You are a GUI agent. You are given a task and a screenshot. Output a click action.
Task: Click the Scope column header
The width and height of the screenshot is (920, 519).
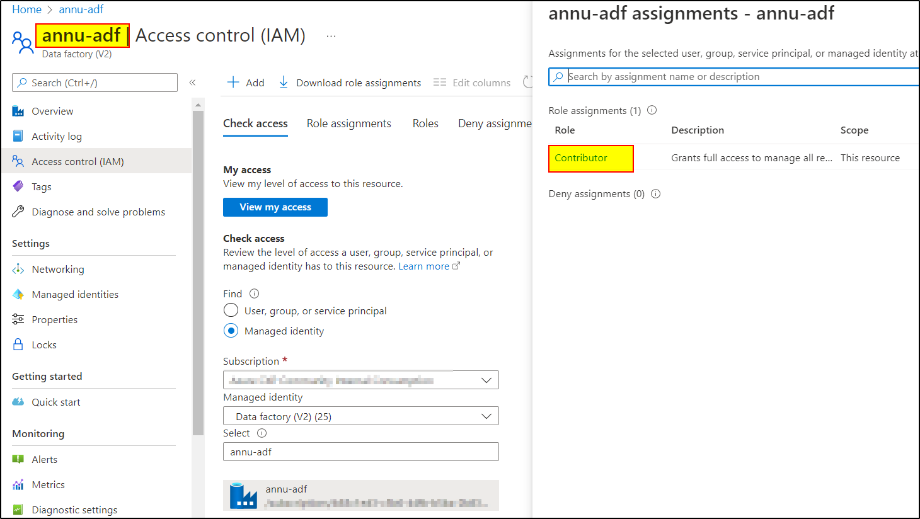(854, 130)
